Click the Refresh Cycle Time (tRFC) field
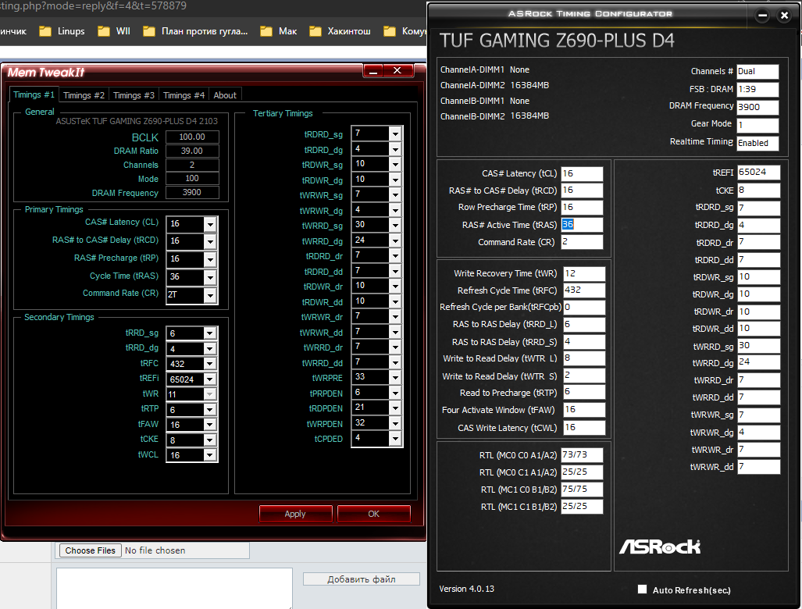Screen dimensions: 802x609 [584, 290]
